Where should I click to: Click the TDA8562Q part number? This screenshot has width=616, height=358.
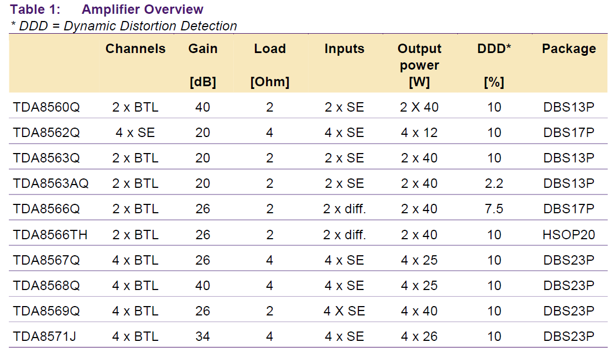(46, 133)
